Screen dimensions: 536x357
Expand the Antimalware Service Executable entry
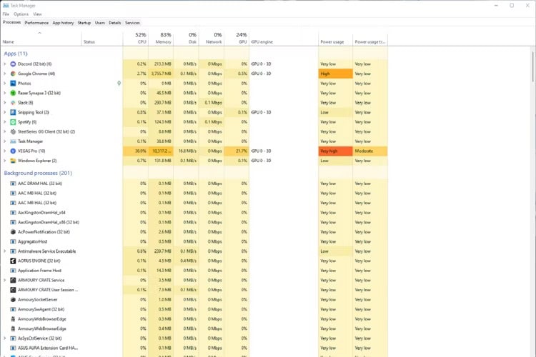click(x=5, y=251)
